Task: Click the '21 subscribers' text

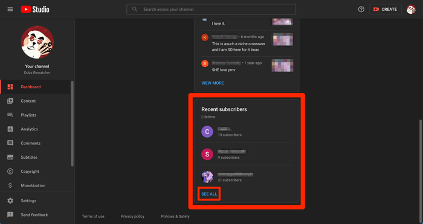Action: pos(230,180)
